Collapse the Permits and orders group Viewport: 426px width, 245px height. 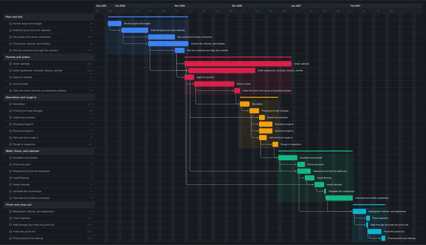coord(49,57)
